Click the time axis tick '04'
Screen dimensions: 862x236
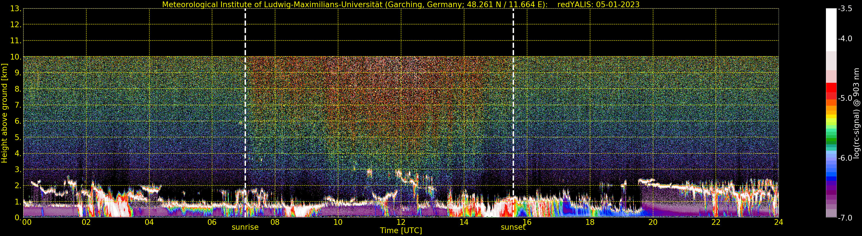(x=149, y=222)
